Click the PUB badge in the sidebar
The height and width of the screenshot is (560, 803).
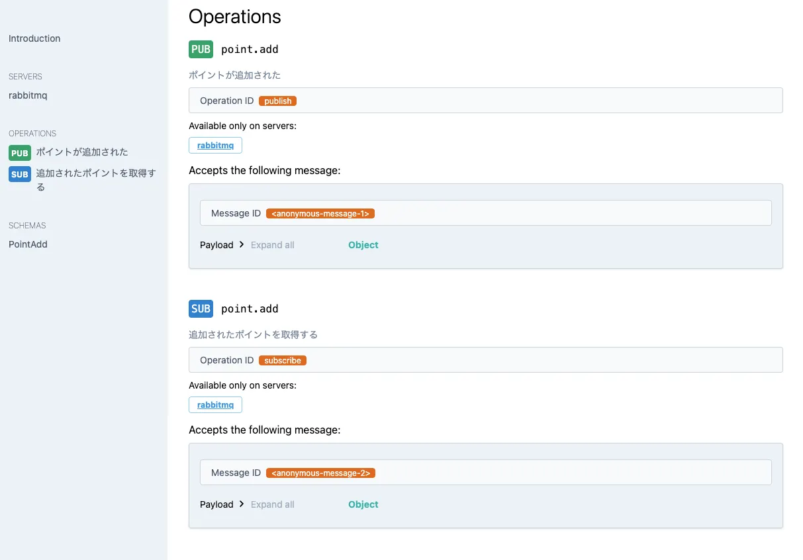point(20,153)
